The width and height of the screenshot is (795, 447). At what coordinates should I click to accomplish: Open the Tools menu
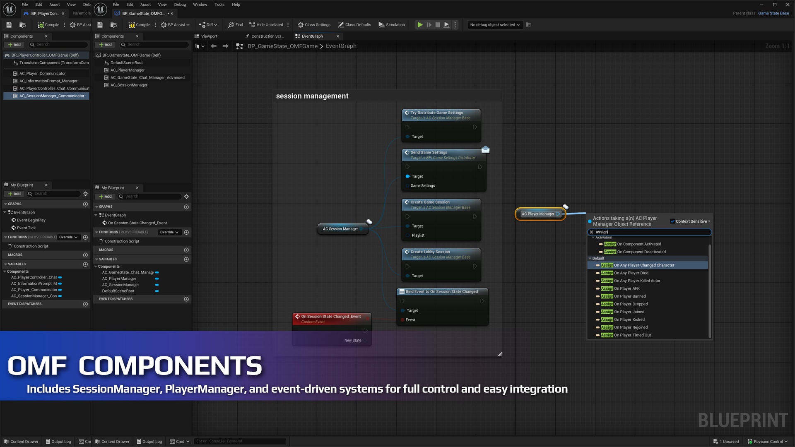[219, 5]
